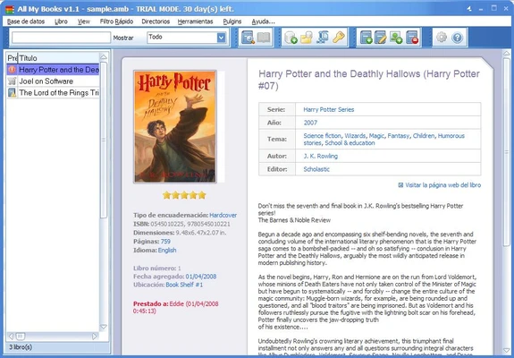Select Harry Potter in the book list
The height and width of the screenshot is (358, 514).
tap(53, 70)
